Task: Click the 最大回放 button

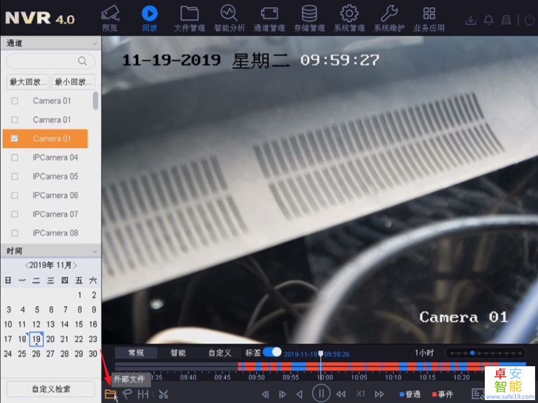Action: click(27, 82)
